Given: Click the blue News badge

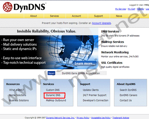Looking at the screenshot, I should pyautogui.click(x=51, y=73).
